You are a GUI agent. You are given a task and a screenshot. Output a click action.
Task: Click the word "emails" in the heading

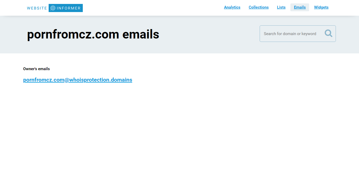coord(141,34)
